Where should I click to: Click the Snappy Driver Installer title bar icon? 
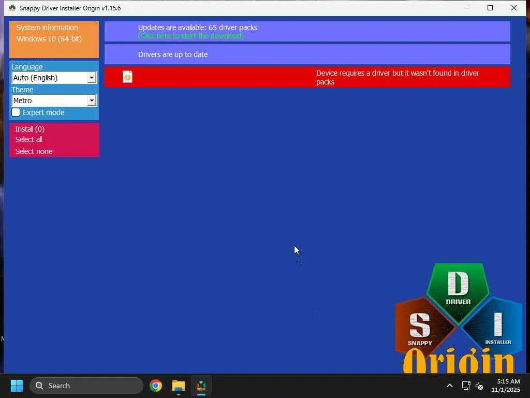pyautogui.click(x=12, y=8)
